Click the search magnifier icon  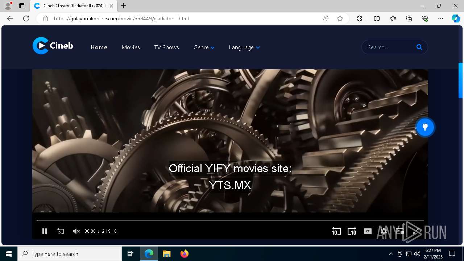(x=419, y=47)
